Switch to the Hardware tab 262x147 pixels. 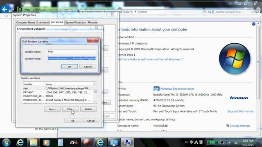[43, 22]
